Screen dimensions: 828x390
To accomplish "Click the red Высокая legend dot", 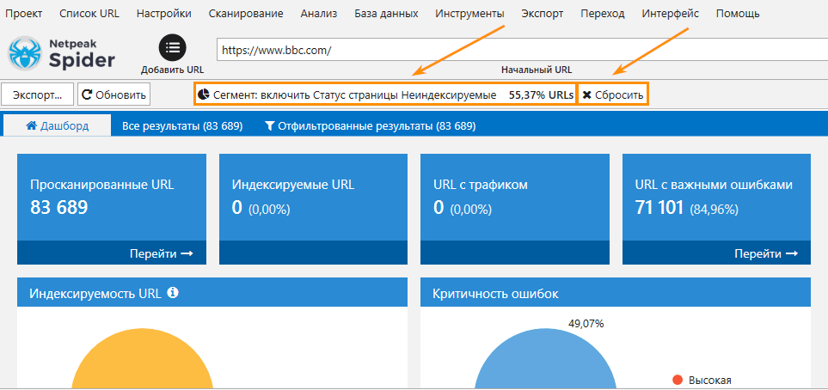I will 678,380.
